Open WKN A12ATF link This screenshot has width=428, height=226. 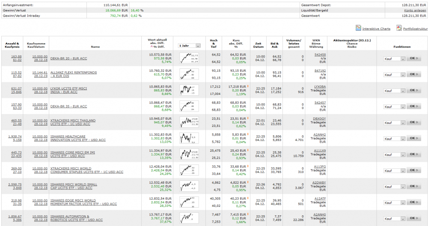320,199
